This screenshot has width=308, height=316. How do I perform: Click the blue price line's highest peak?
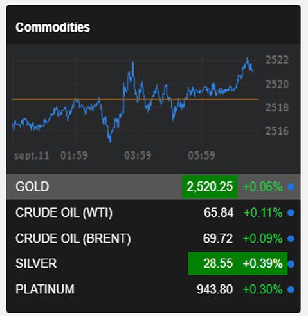point(248,58)
